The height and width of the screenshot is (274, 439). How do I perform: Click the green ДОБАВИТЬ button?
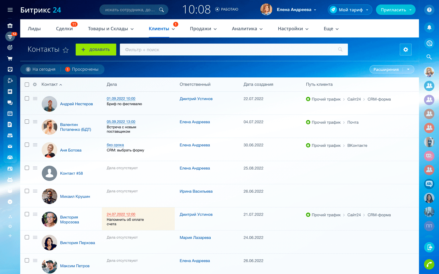[96, 50]
